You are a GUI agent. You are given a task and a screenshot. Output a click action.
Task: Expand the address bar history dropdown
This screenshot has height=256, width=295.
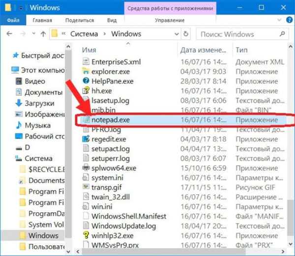tap(177, 34)
